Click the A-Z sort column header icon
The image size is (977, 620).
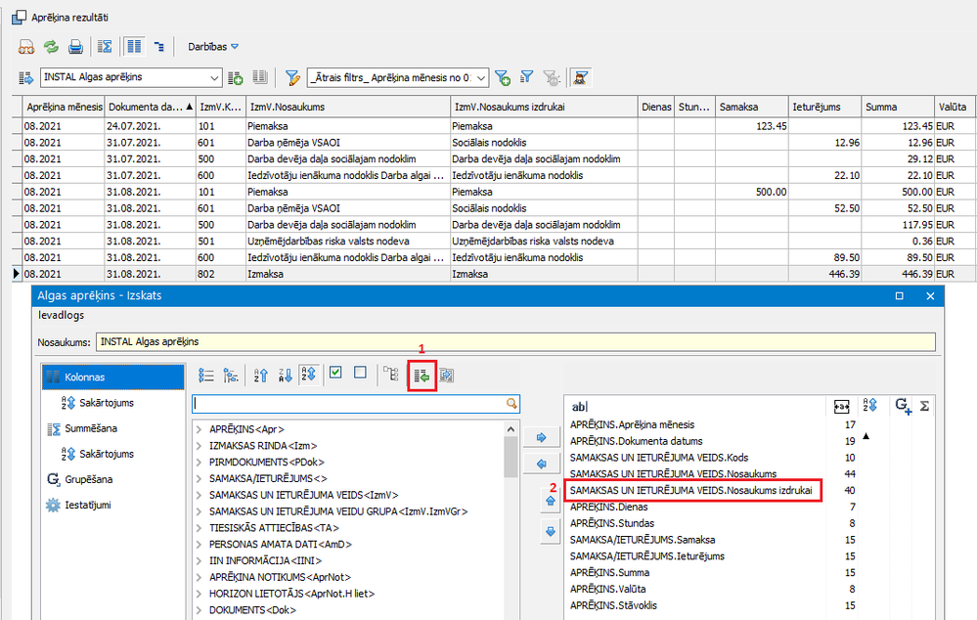pos(869,405)
